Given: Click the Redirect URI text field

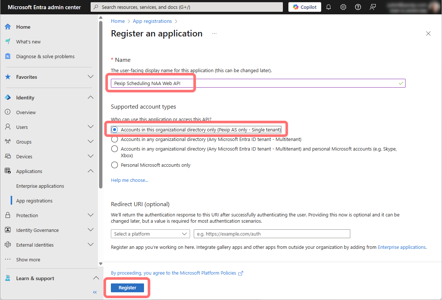Looking at the screenshot, I should (272, 234).
